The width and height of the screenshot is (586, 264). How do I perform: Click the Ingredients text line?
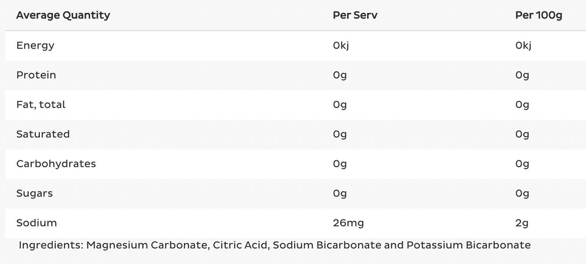click(x=274, y=245)
